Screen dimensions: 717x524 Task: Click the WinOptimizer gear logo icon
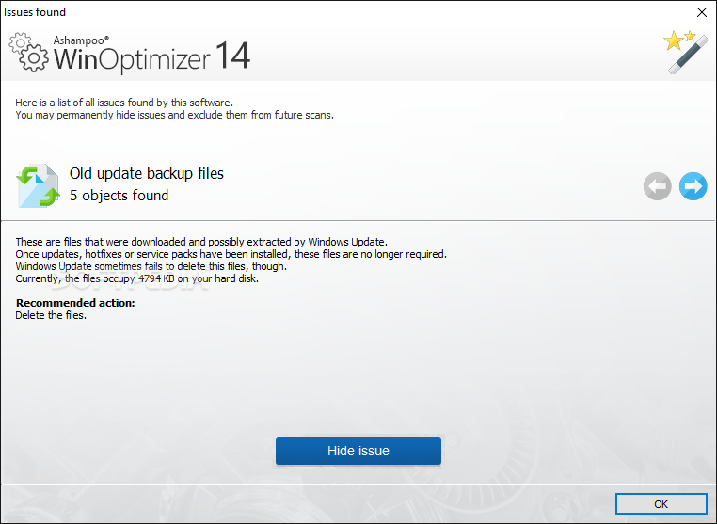point(28,52)
